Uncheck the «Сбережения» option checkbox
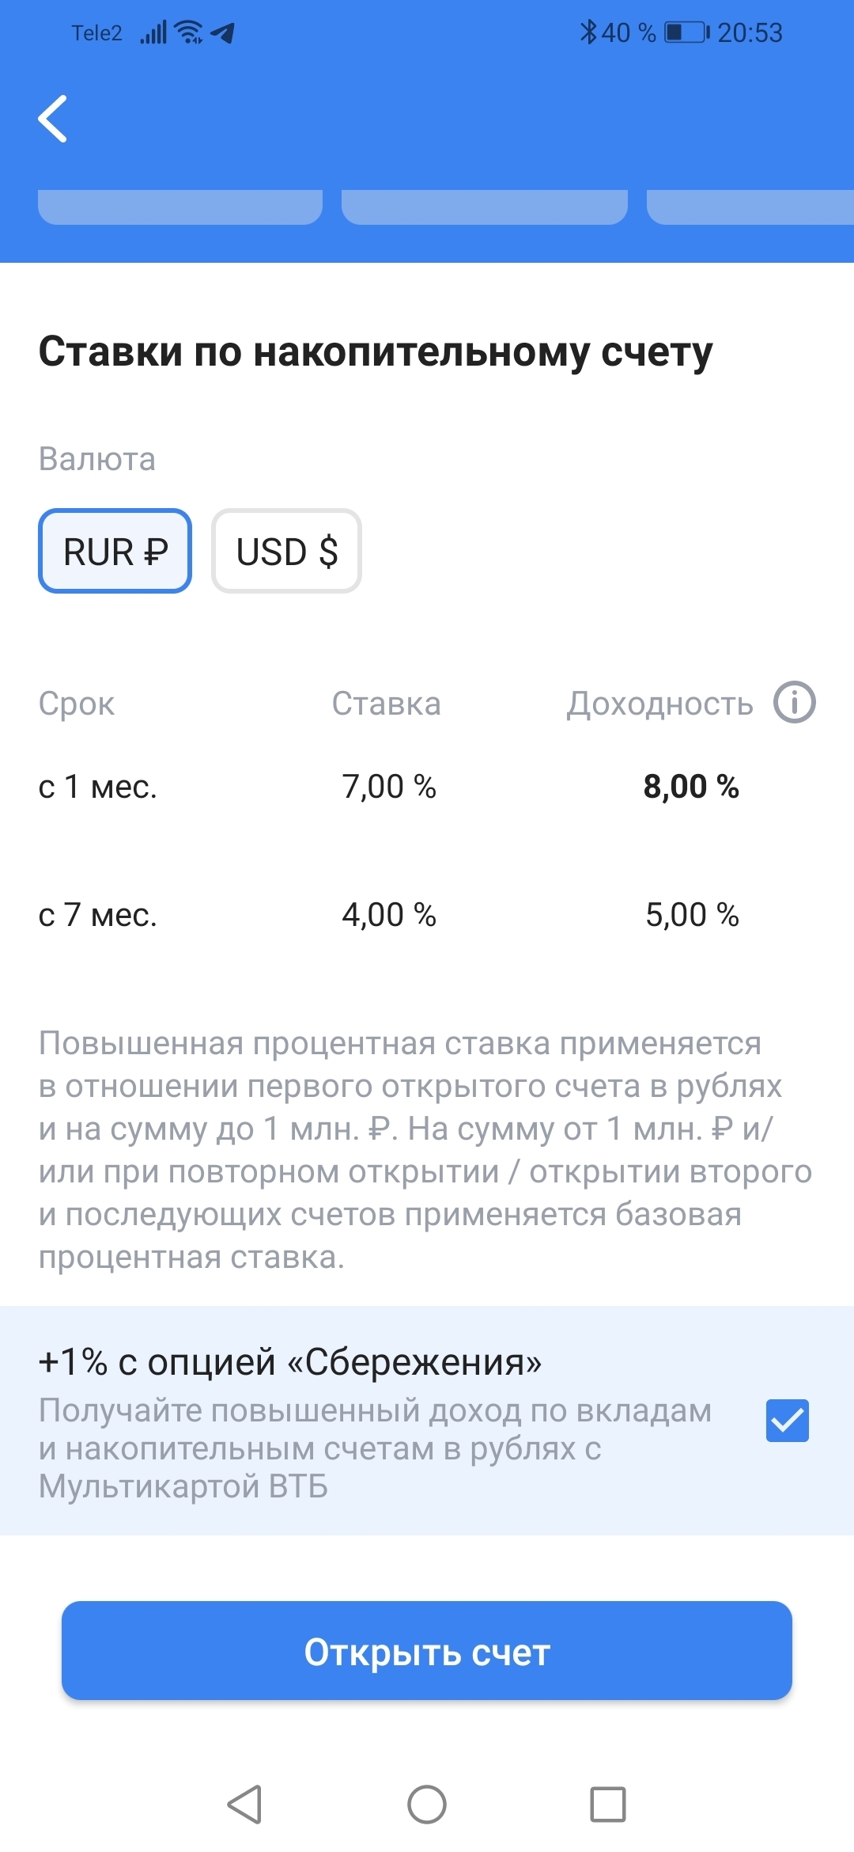This screenshot has width=854, height=1852. pos(787,1421)
